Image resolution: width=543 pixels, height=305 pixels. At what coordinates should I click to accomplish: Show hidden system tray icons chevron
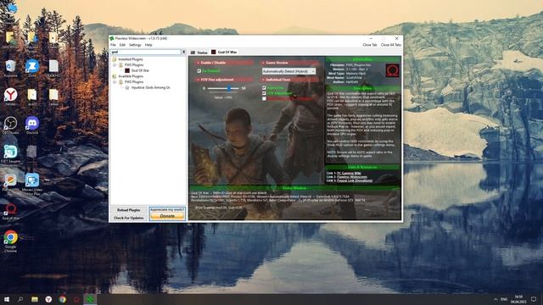click(495, 299)
